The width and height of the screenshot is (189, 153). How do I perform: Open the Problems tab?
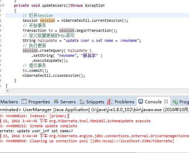[124, 102]
